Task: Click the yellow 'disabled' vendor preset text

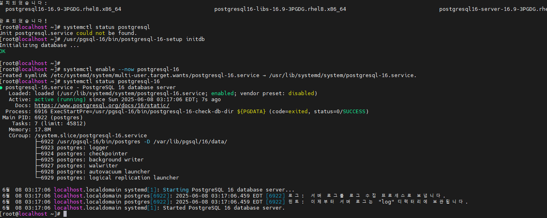Action: [301, 94]
